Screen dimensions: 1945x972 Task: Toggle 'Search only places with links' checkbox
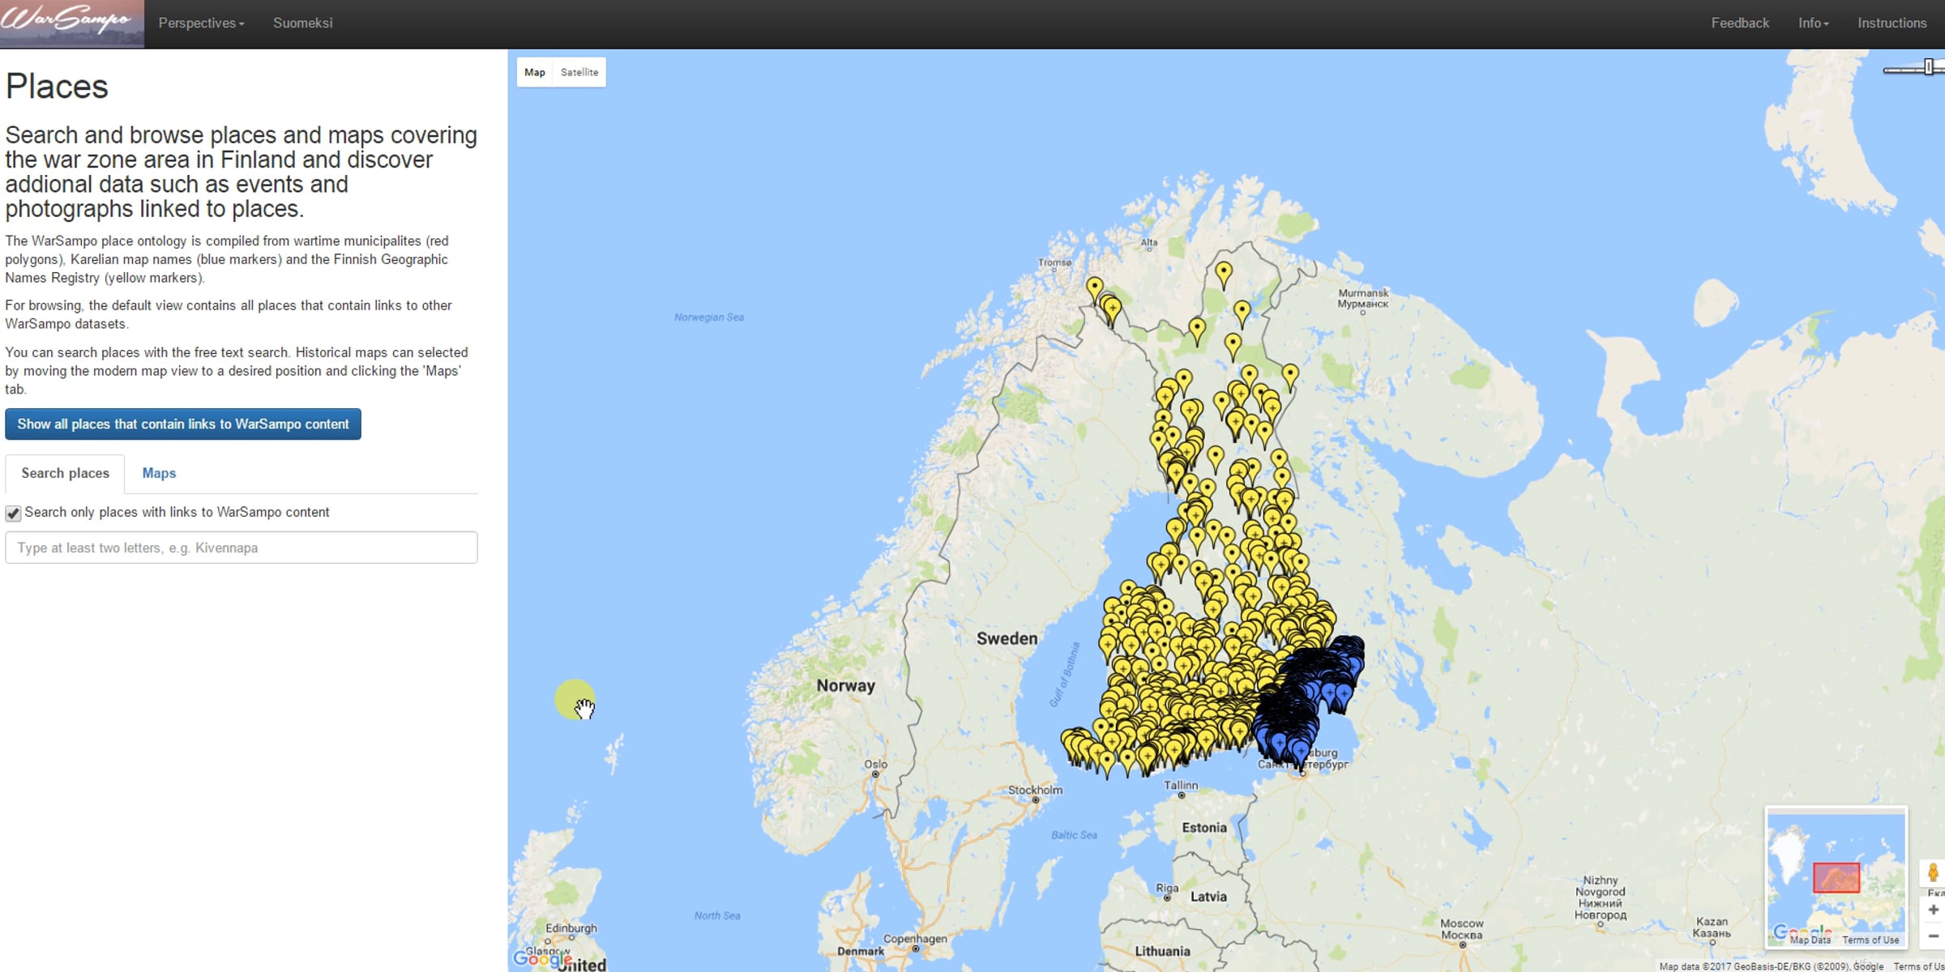13,514
